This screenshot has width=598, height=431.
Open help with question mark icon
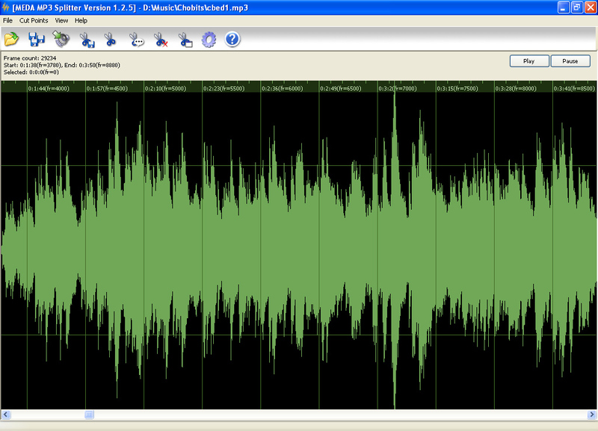232,39
